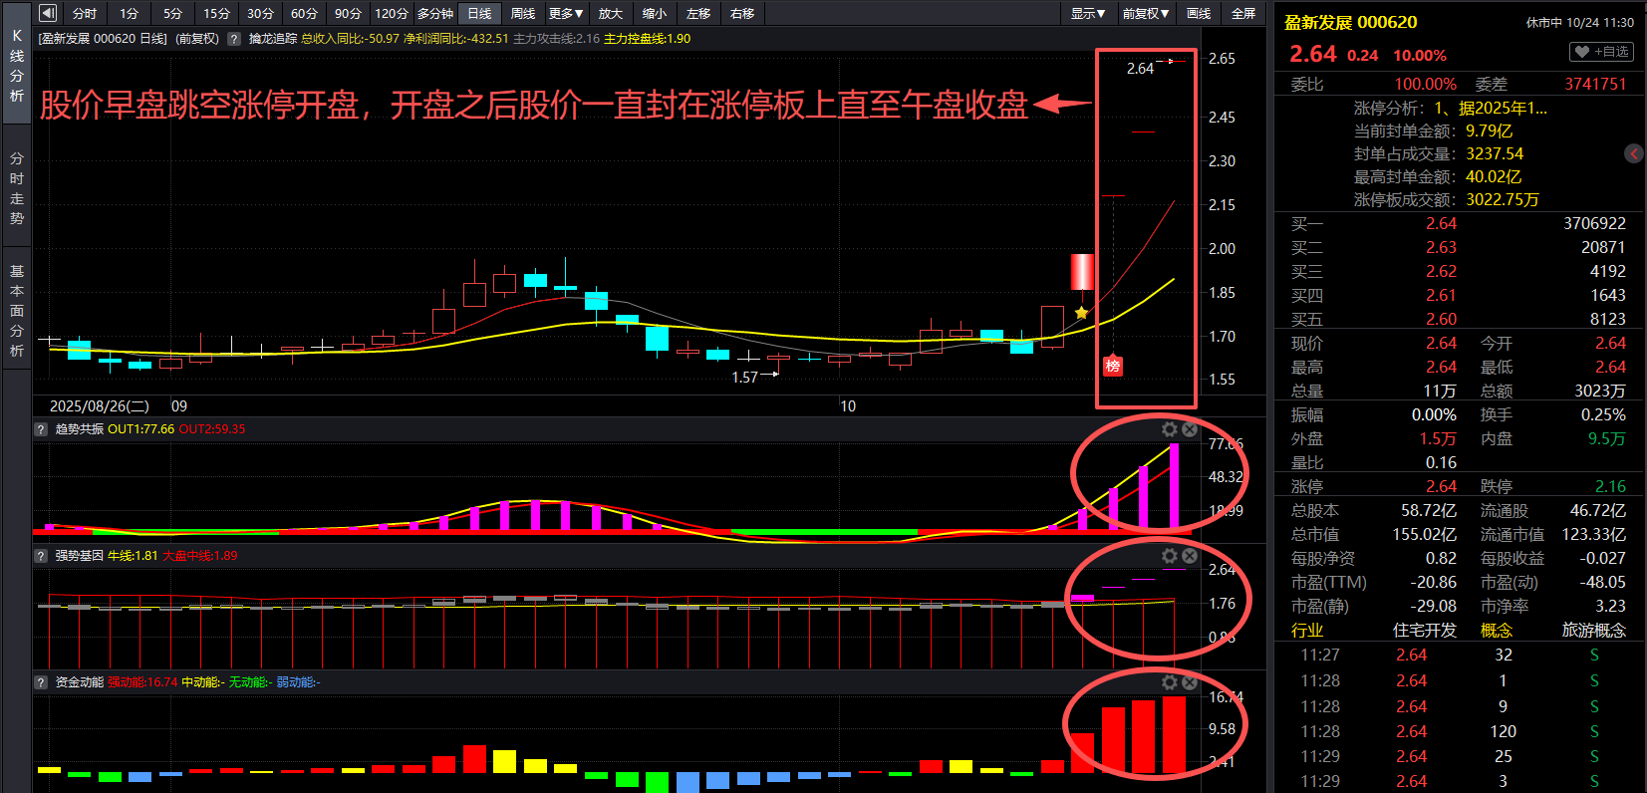Select the 30分 timeframe

[x=260, y=13]
